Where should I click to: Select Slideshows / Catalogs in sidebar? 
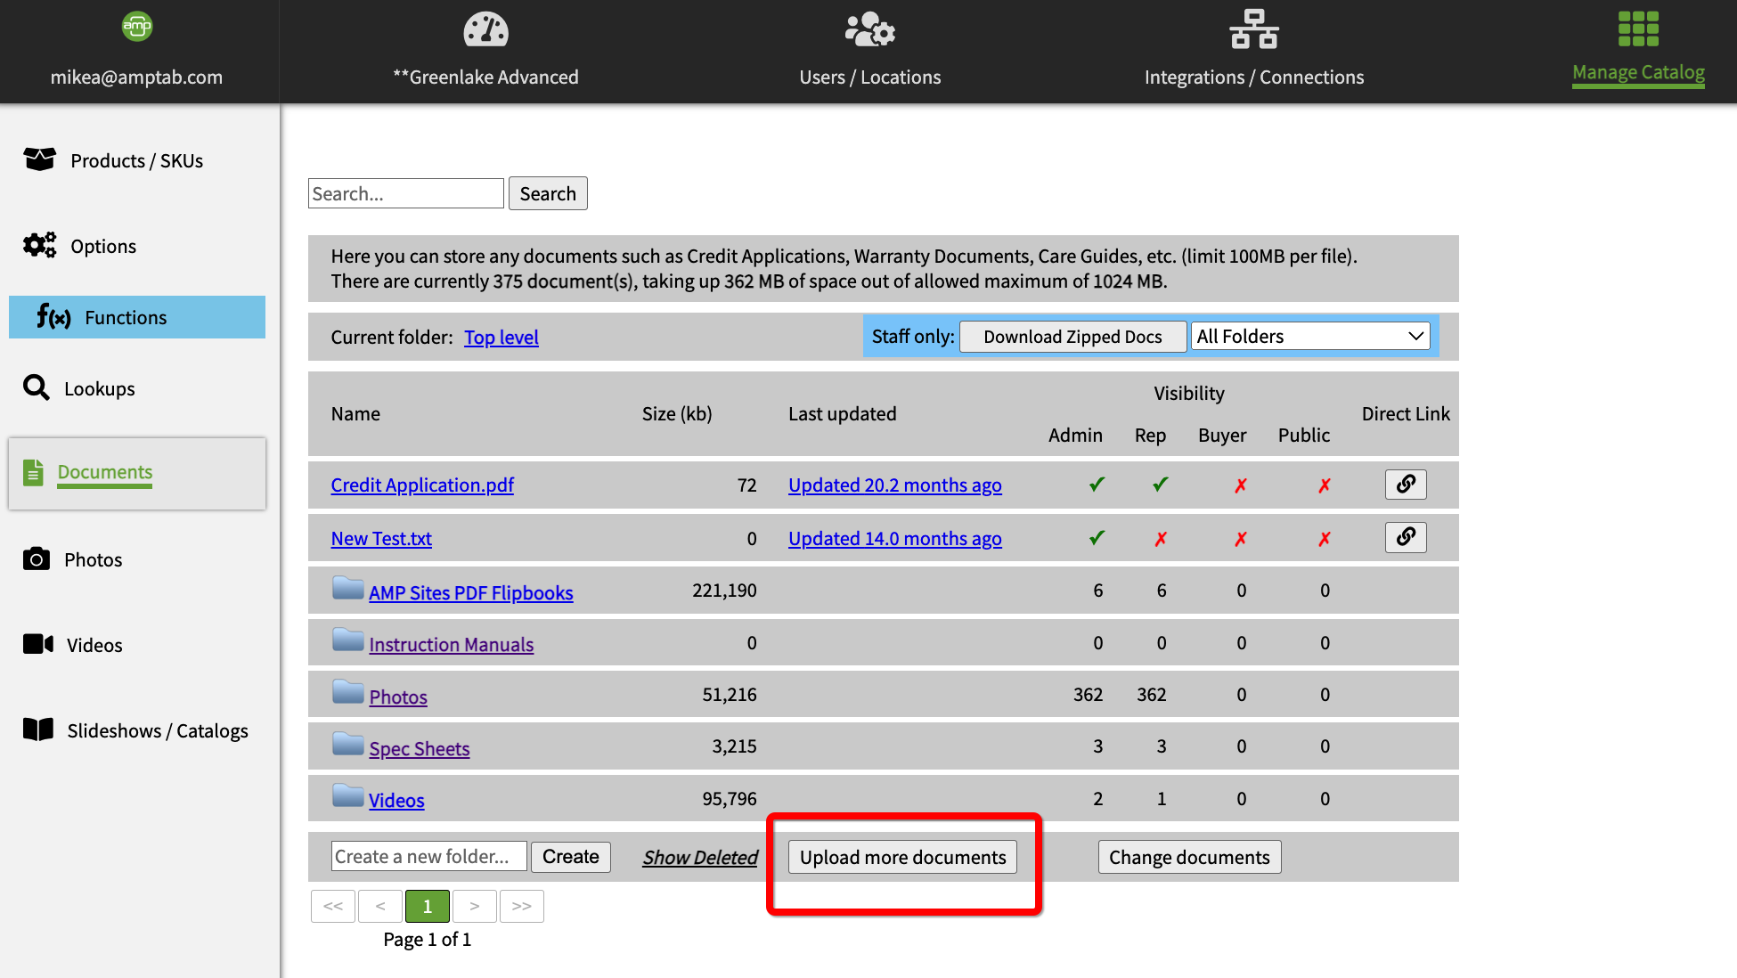[x=157, y=730]
